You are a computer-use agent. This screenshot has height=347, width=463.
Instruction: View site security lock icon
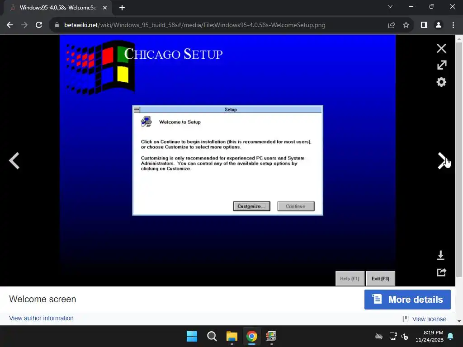tap(57, 25)
